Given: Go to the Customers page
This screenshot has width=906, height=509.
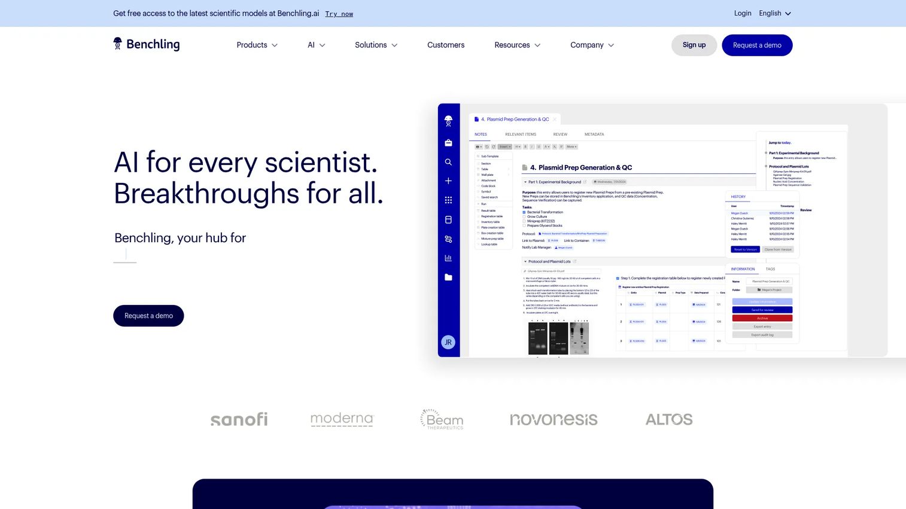Looking at the screenshot, I should click(446, 45).
